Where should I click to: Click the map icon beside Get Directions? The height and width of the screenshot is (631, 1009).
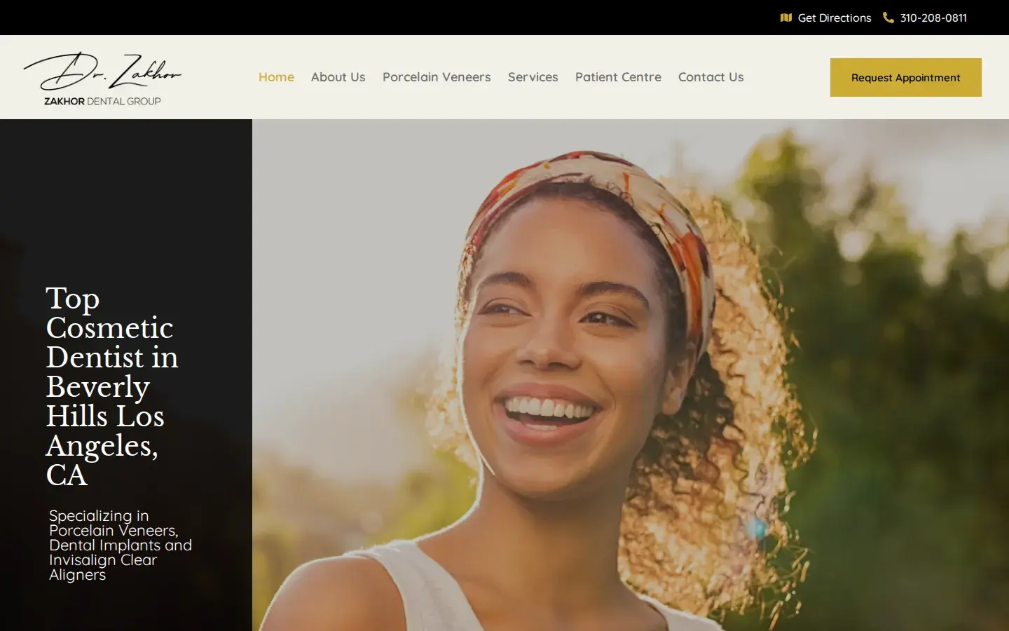coord(785,18)
